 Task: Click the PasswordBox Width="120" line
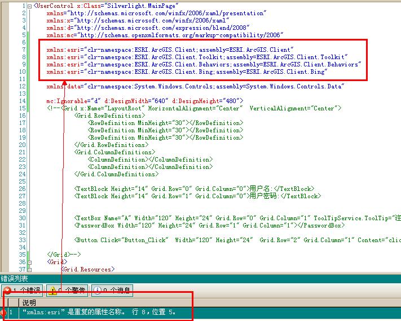point(209,225)
